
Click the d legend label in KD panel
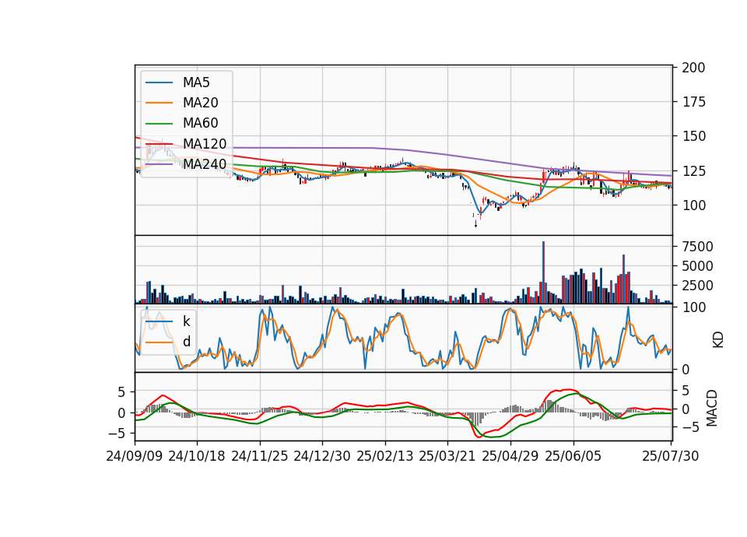186,342
